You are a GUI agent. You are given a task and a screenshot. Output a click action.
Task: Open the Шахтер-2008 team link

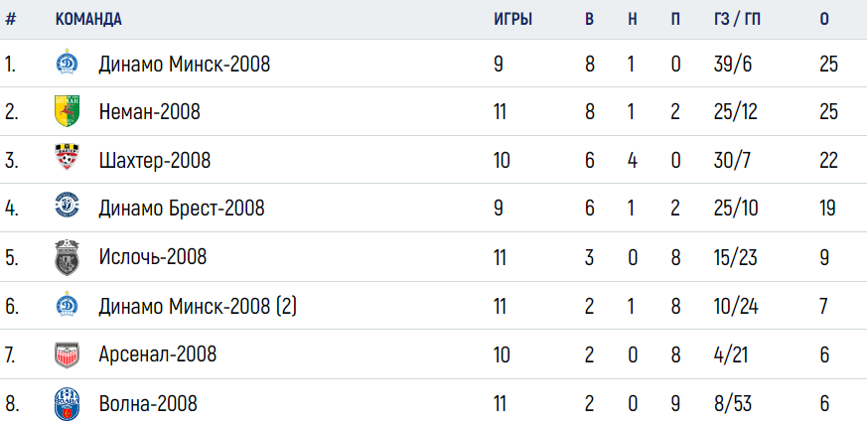tap(155, 161)
